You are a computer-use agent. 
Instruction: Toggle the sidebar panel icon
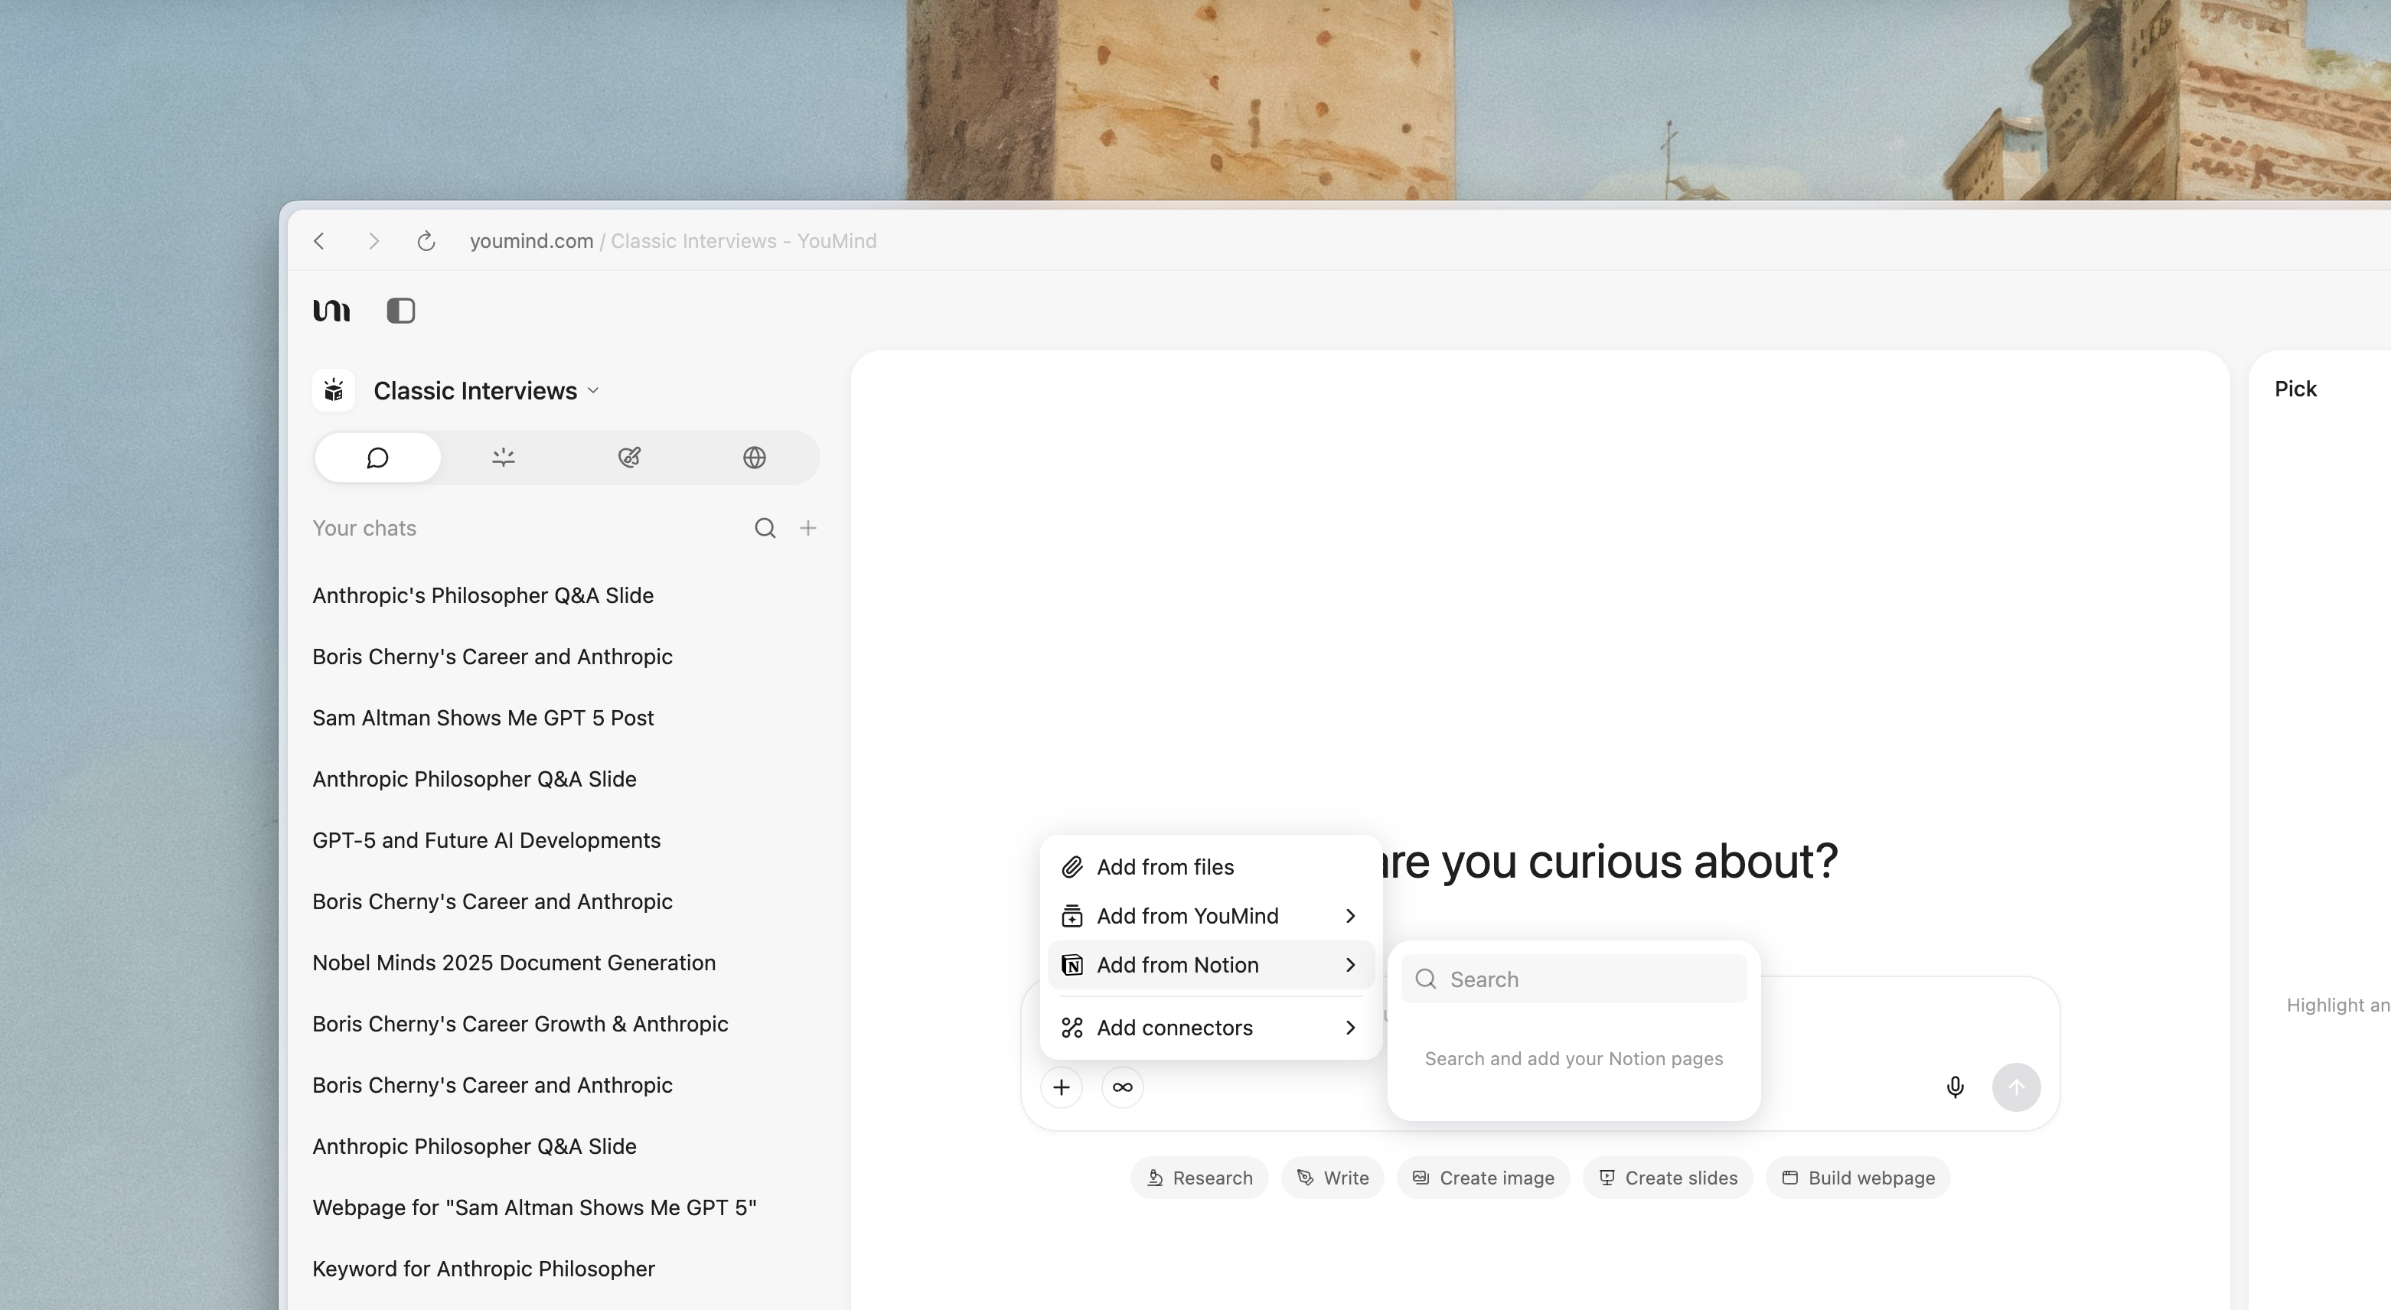click(400, 310)
